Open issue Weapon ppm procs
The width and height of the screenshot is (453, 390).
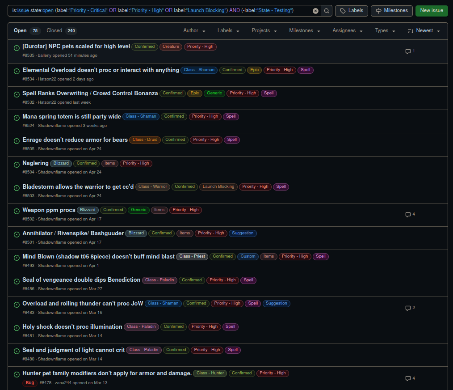[x=49, y=210]
